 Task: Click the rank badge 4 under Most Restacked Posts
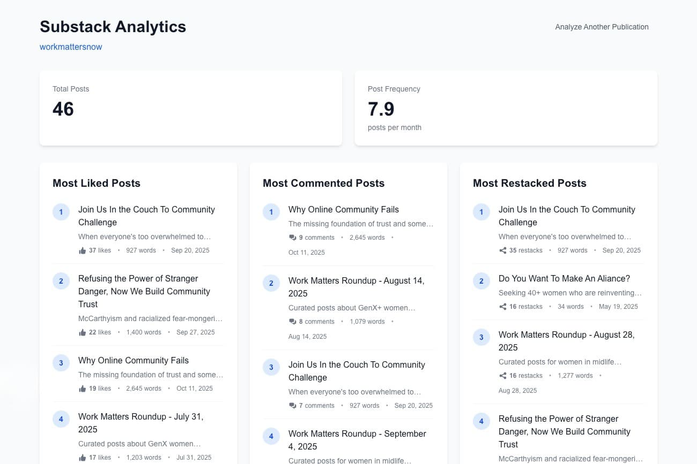point(481,421)
